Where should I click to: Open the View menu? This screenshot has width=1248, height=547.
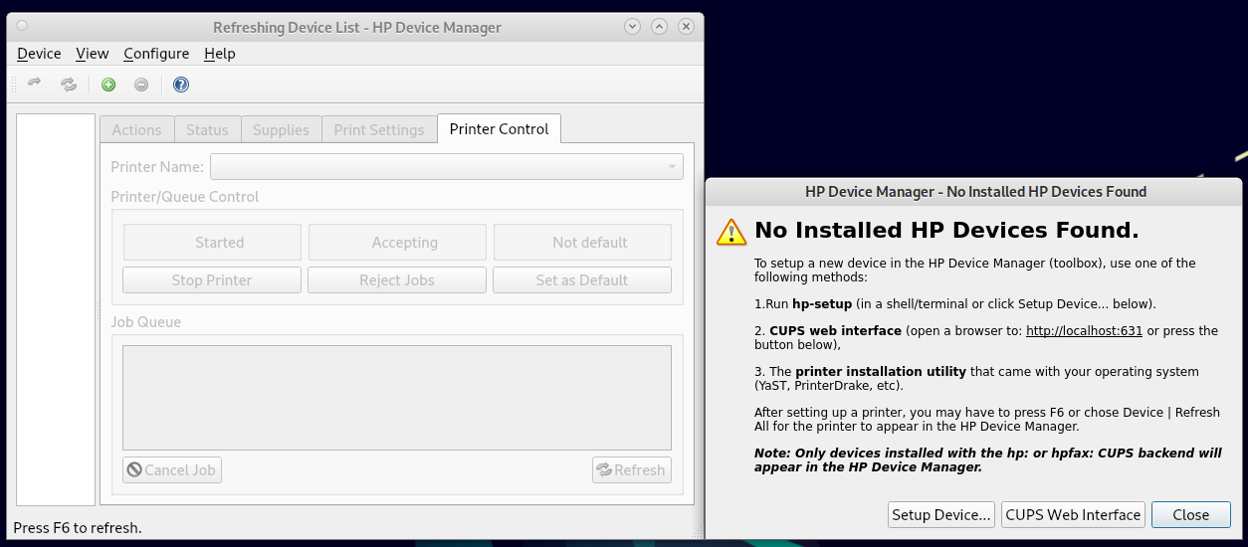coord(93,54)
